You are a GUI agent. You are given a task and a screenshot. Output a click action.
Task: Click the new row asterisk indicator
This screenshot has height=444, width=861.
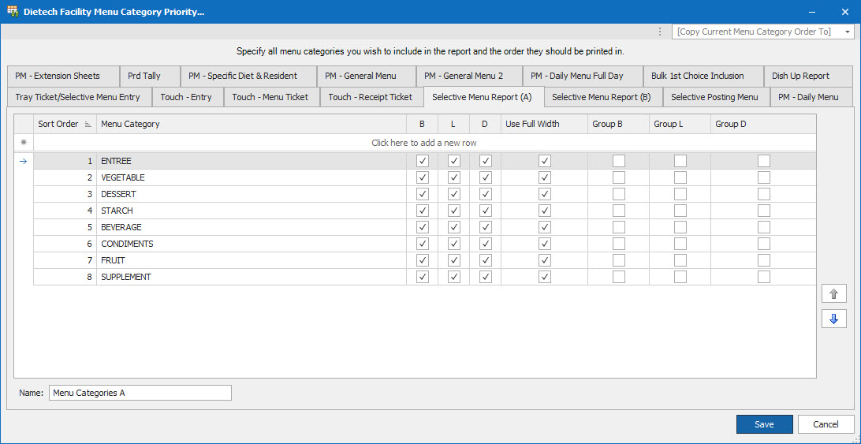[23, 142]
